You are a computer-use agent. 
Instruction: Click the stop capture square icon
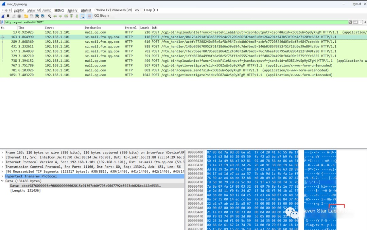(8, 16)
